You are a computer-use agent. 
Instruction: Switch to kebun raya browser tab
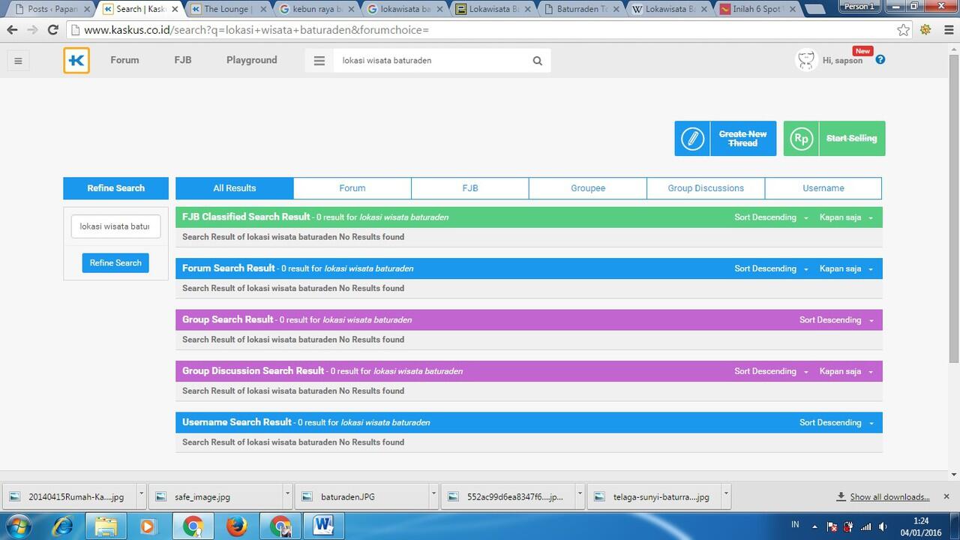[x=314, y=9]
